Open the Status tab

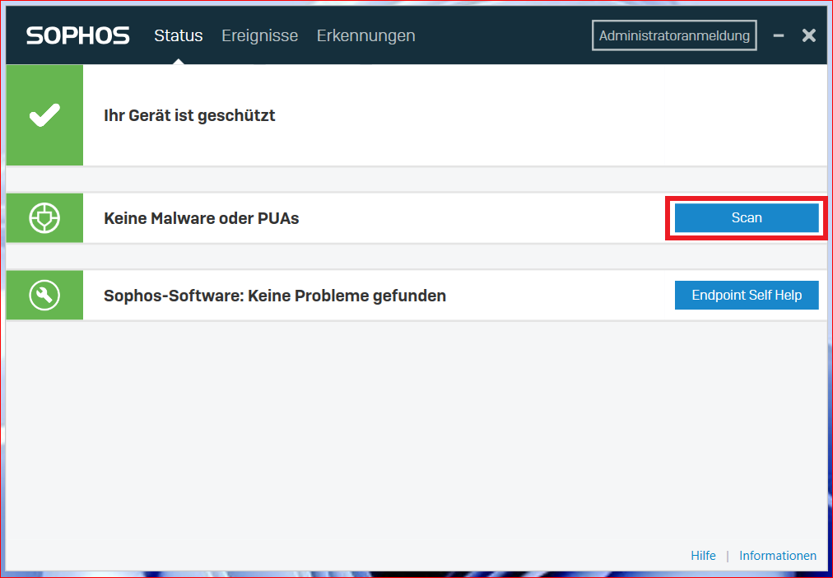[178, 35]
